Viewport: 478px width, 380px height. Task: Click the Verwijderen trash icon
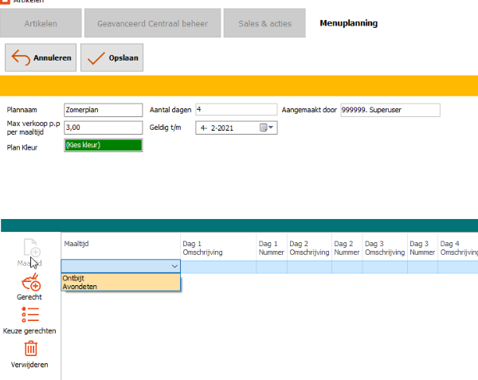click(x=30, y=348)
